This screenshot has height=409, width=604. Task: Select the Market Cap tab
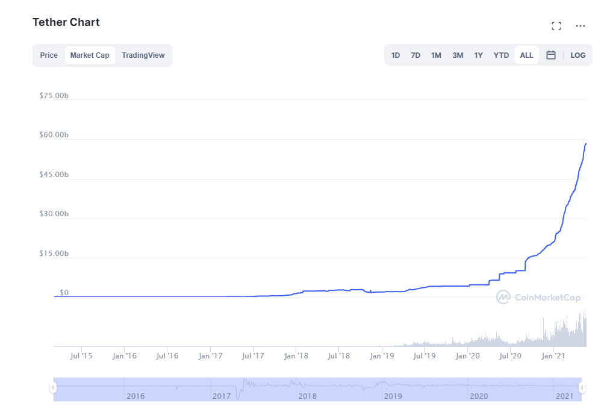[x=90, y=55]
